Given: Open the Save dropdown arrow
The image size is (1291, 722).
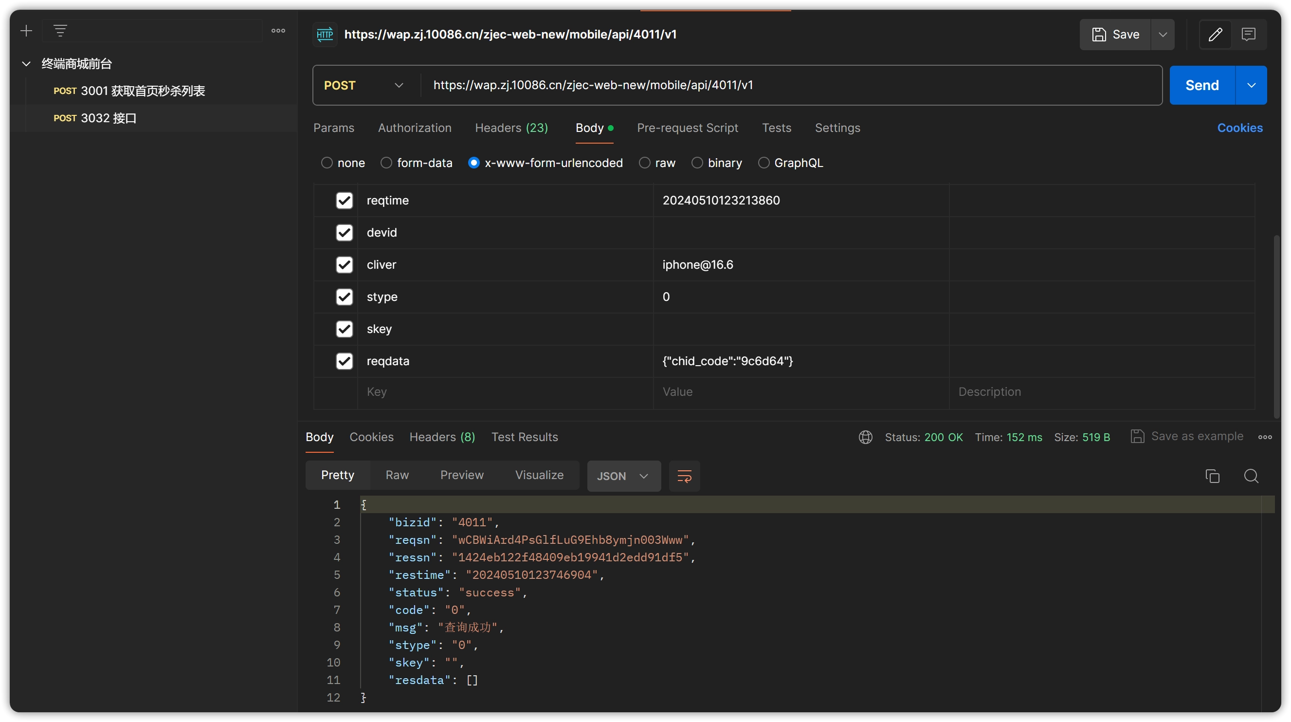Looking at the screenshot, I should (x=1163, y=35).
